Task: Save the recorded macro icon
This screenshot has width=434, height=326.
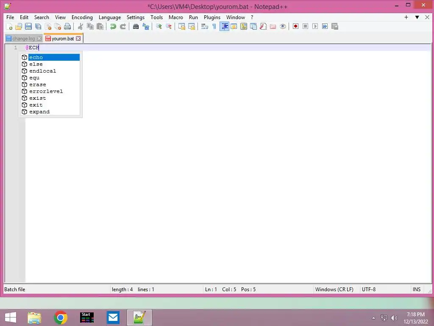Action: 335,26
